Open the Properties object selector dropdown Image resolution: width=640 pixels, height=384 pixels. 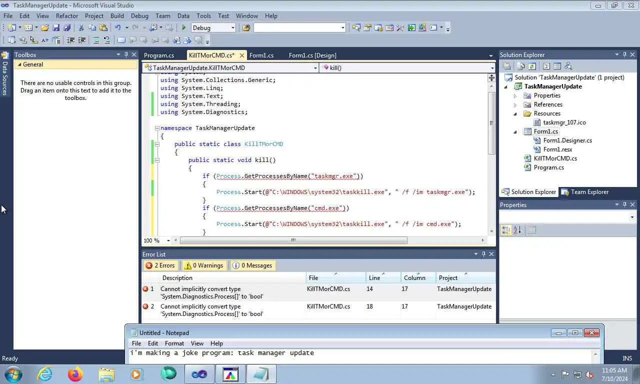point(632,217)
